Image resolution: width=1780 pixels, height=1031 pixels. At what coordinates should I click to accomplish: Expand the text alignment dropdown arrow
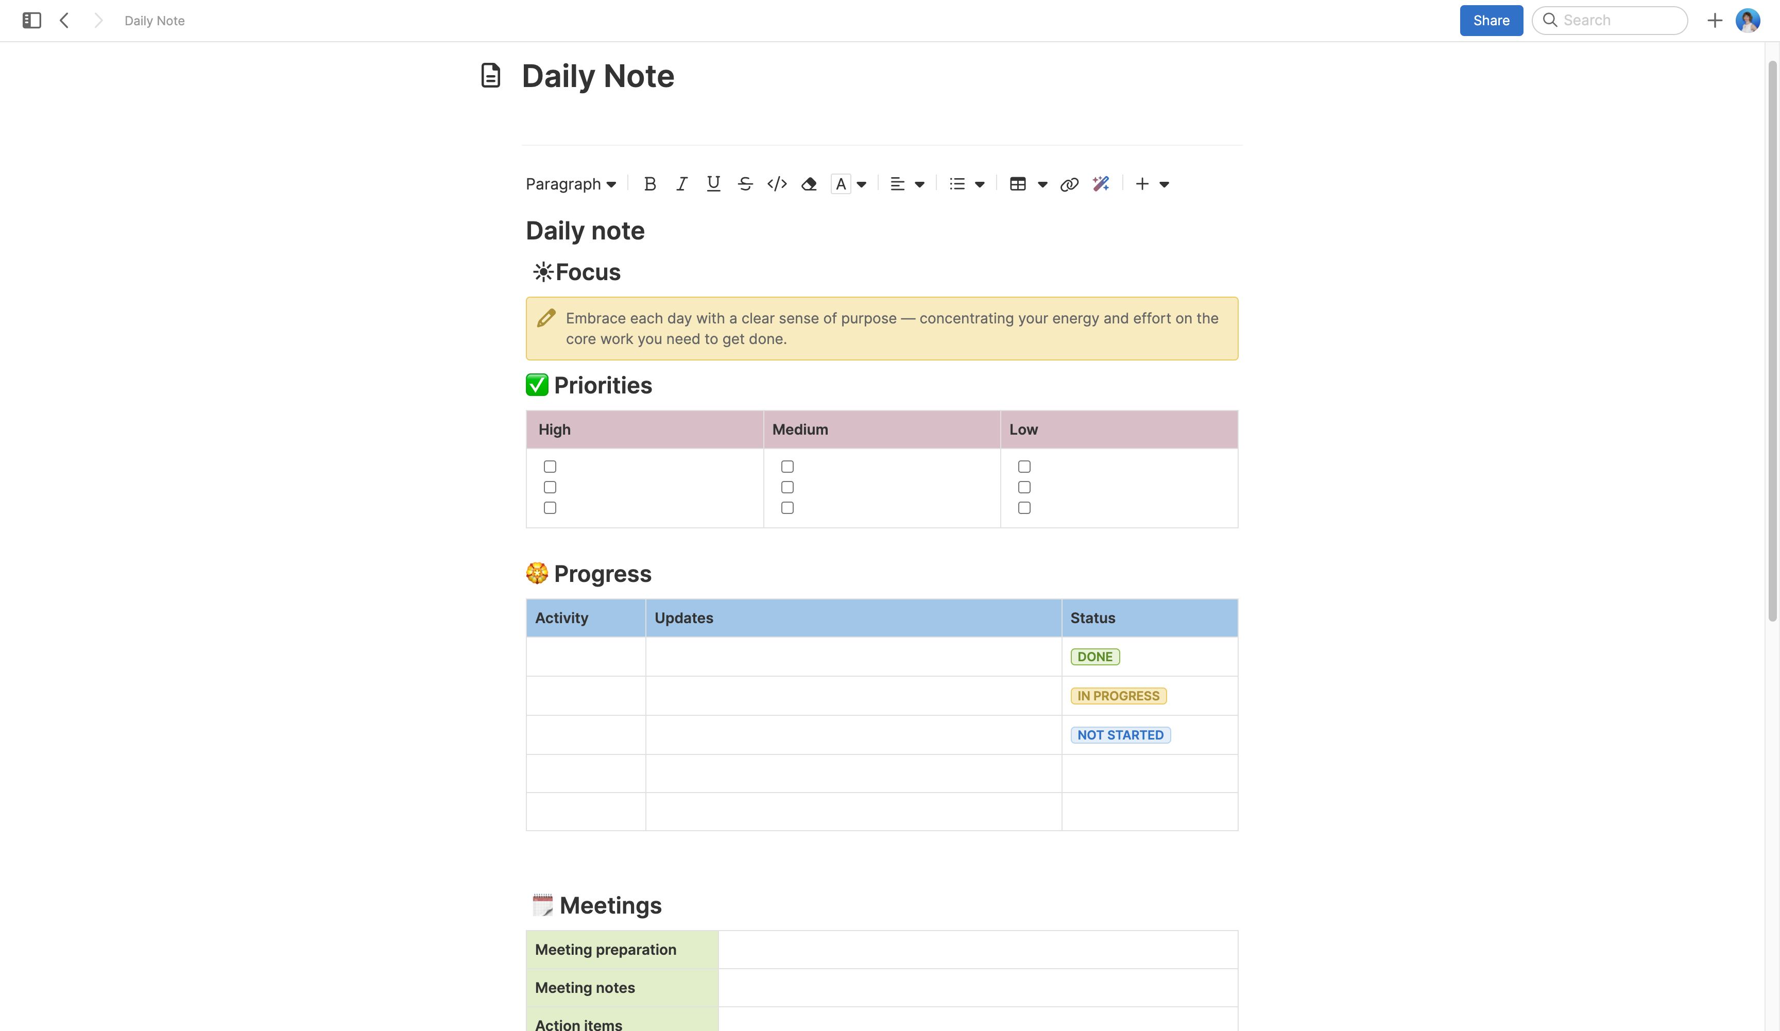tap(920, 184)
